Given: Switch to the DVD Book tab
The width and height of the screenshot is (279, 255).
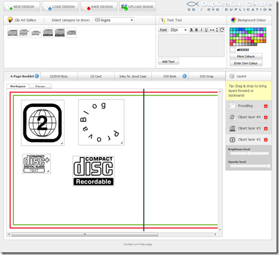Looking at the screenshot, I should [170, 76].
